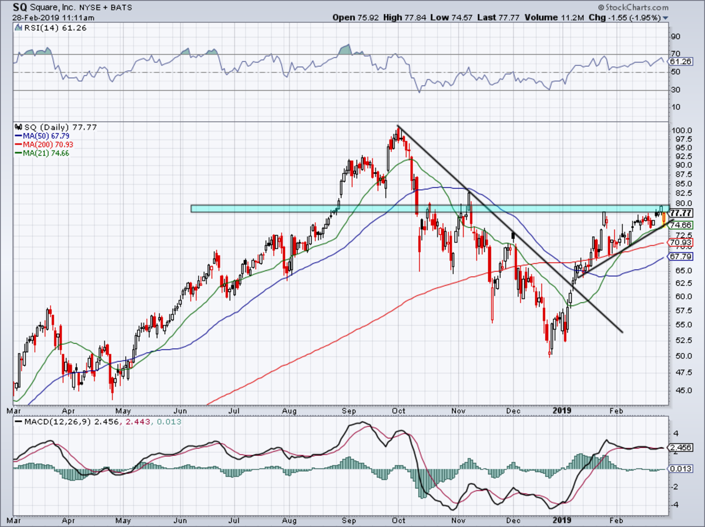Click the 67.79 blue price tag
Viewport: 705px width, 527px height.
pyautogui.click(x=680, y=257)
